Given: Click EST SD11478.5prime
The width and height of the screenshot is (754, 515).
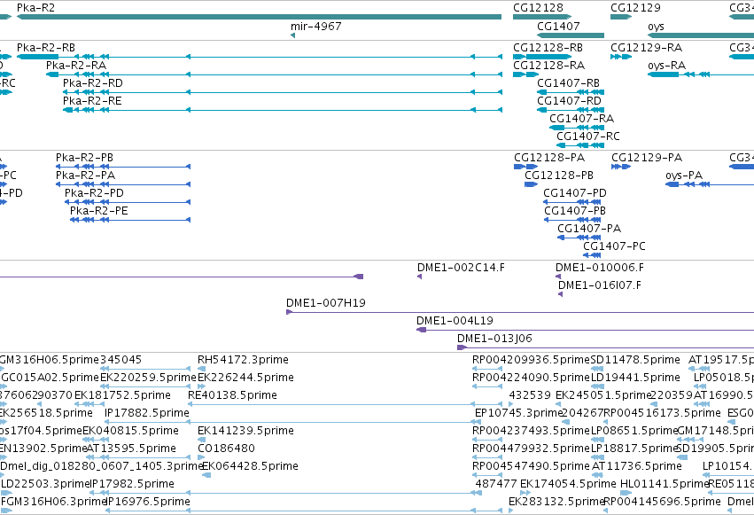Looking at the screenshot, I should tap(635, 360).
